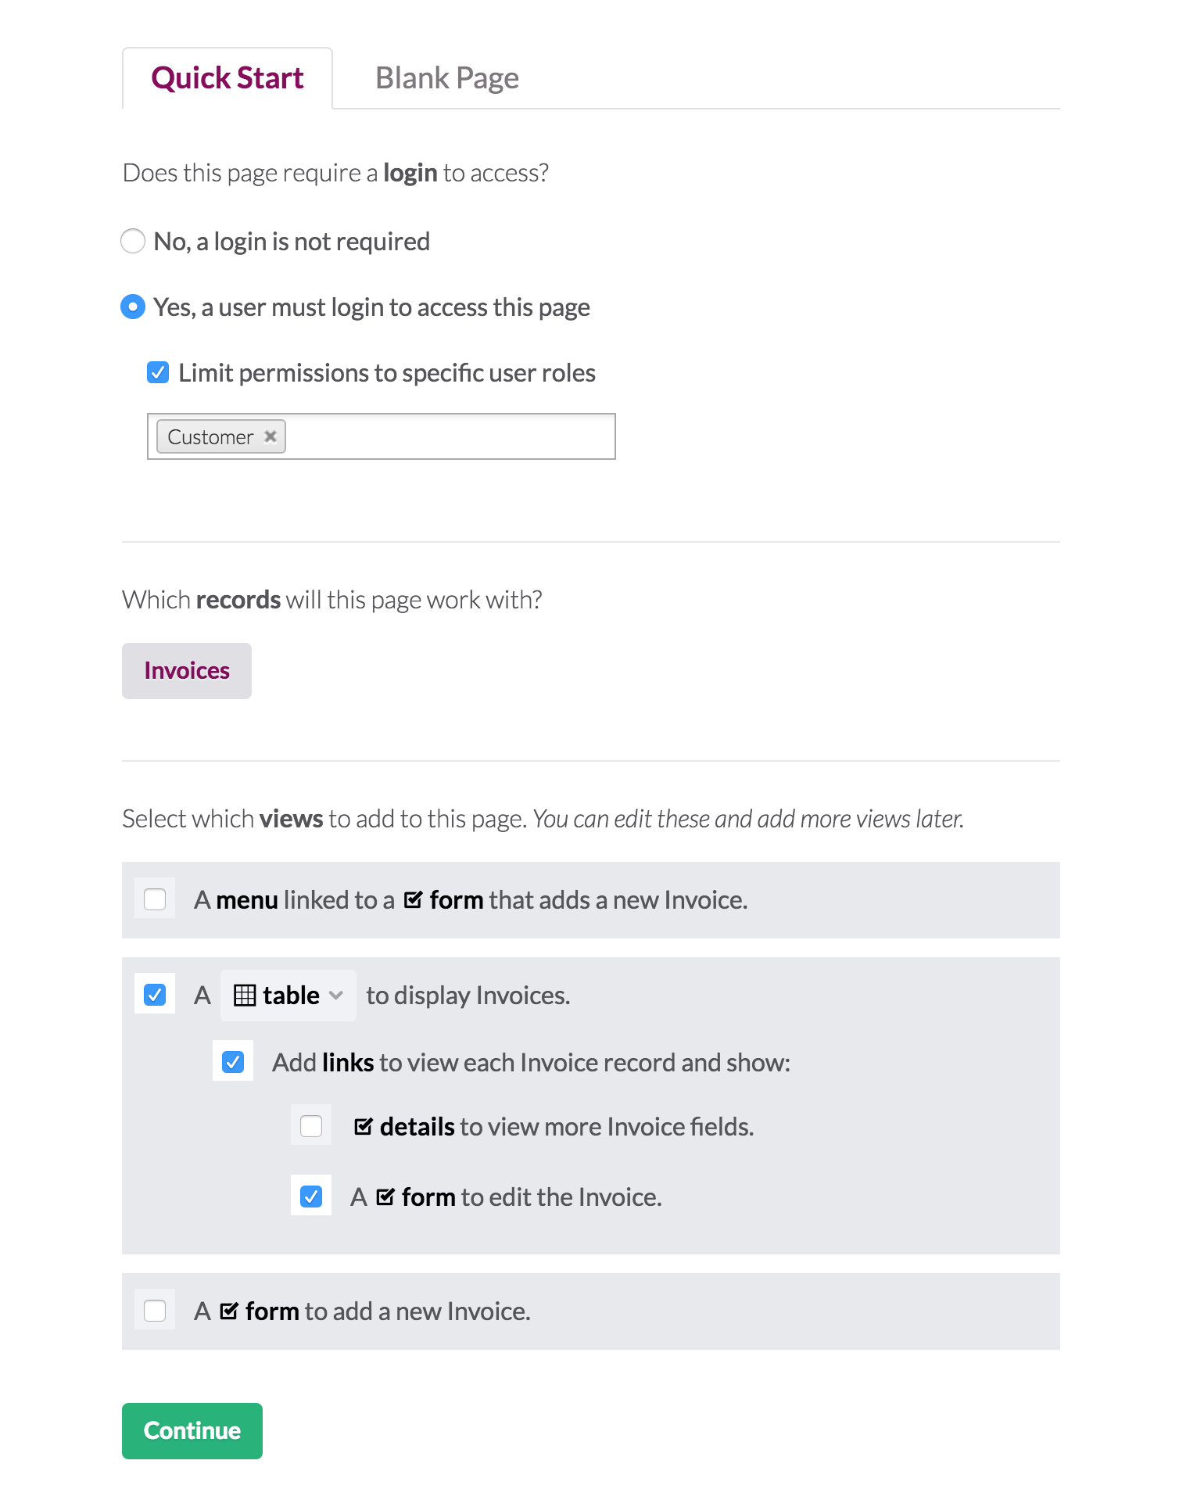Click the edit Invoice form icon
1179x1489 pixels.
pos(385,1197)
